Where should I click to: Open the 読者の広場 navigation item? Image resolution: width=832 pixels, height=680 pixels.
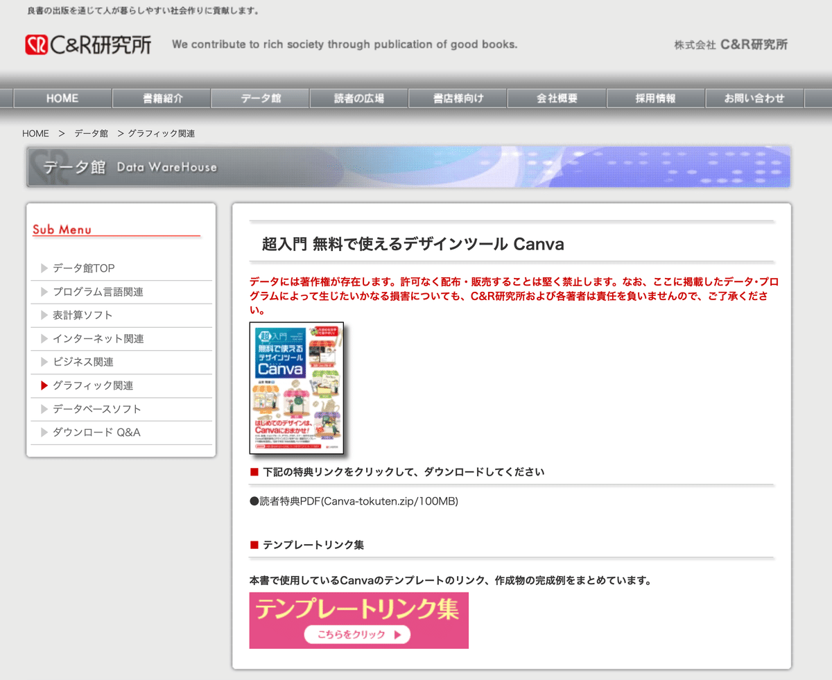point(358,98)
